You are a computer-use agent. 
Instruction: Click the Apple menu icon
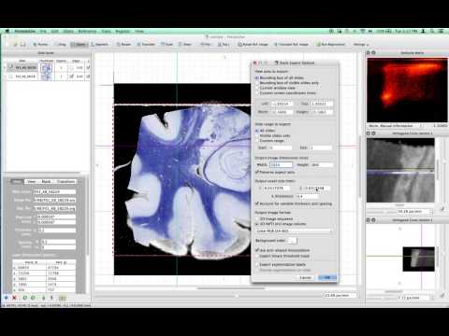coord(7,32)
